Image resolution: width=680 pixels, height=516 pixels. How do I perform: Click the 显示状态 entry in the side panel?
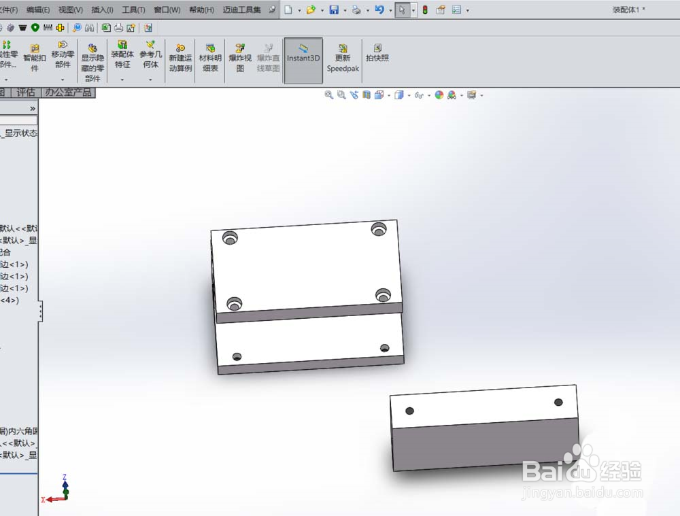coord(18,133)
